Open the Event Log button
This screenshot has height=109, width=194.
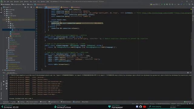pyautogui.click(x=188, y=102)
